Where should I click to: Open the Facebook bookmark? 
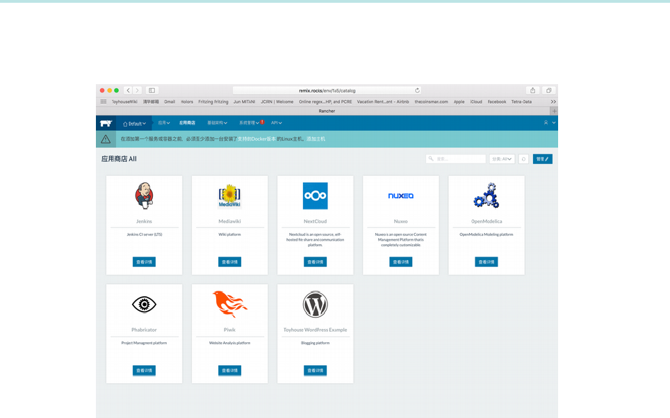click(x=497, y=102)
